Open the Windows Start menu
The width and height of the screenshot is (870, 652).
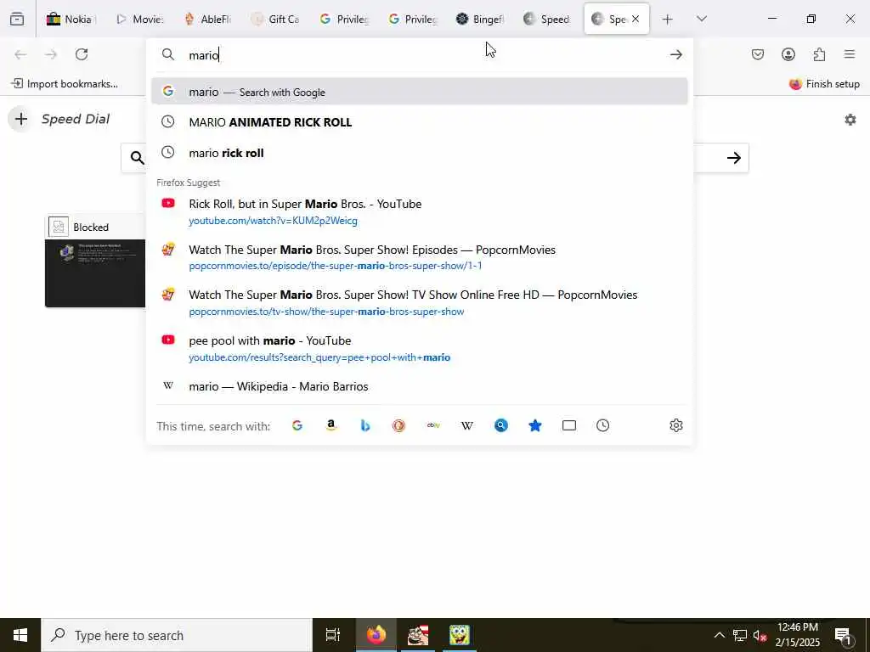pos(20,635)
